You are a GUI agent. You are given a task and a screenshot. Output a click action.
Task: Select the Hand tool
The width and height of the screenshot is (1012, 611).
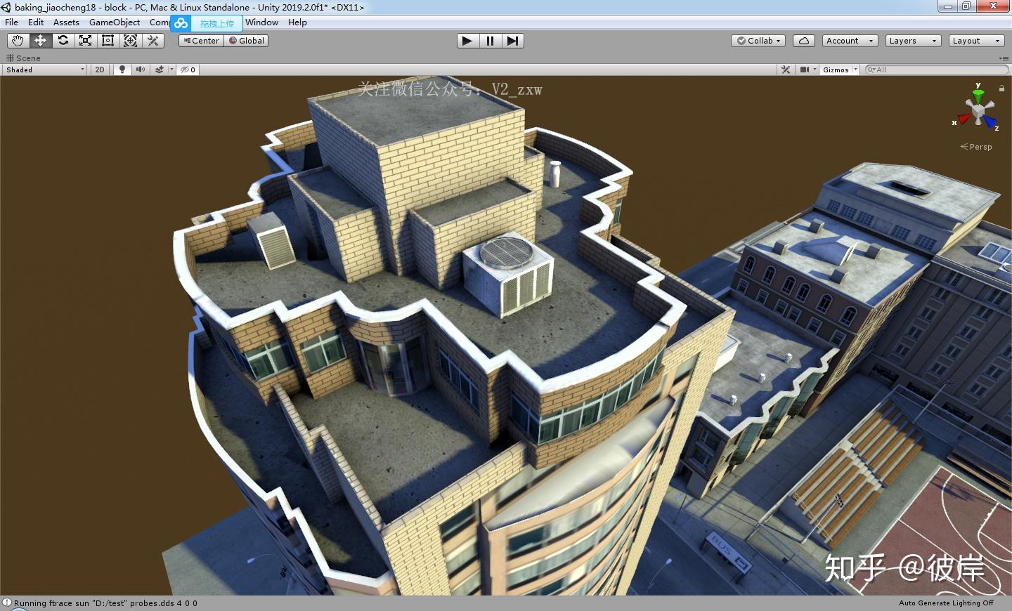pyautogui.click(x=18, y=41)
